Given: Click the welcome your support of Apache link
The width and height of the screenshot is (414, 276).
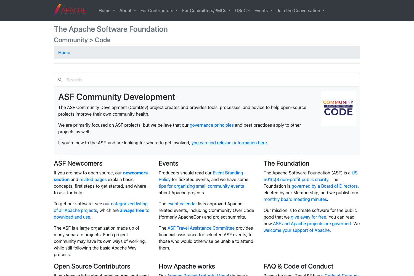Looking at the screenshot, I should tap(296, 230).
